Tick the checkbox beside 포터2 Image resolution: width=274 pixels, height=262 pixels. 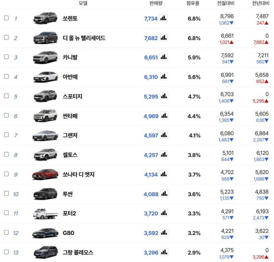coord(6,213)
